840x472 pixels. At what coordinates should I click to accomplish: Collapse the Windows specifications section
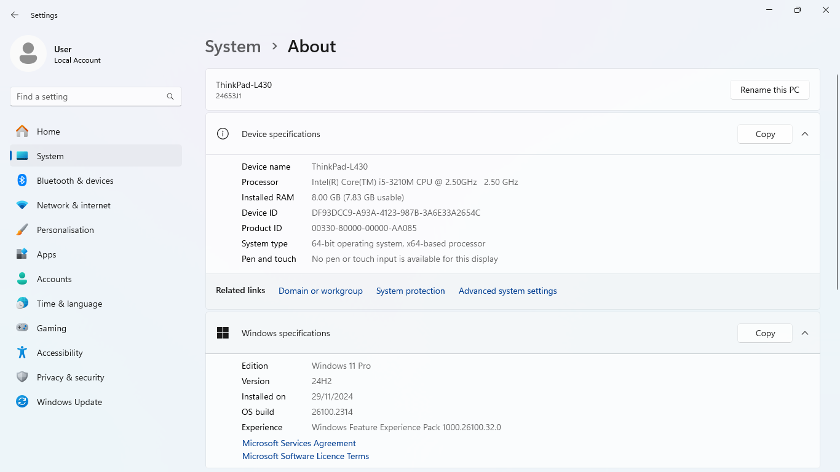point(805,333)
